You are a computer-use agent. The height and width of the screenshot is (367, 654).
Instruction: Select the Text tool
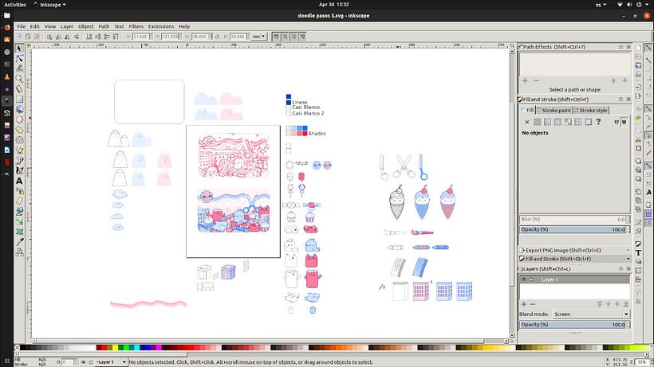pyautogui.click(x=19, y=181)
